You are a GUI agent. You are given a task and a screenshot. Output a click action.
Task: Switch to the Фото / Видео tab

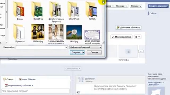[27, 79]
